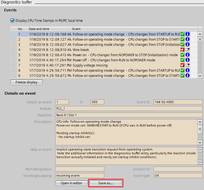
Task: Click inside the Help on event text box
Action: point(126,156)
